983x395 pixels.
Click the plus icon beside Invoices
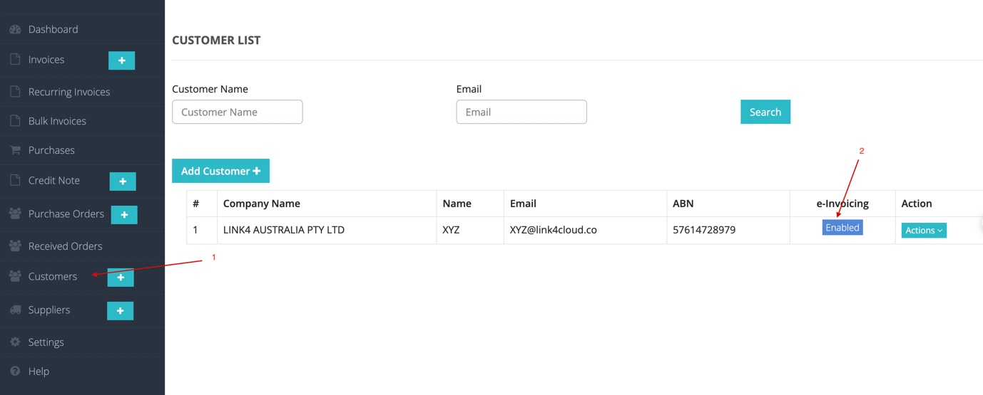click(x=121, y=60)
